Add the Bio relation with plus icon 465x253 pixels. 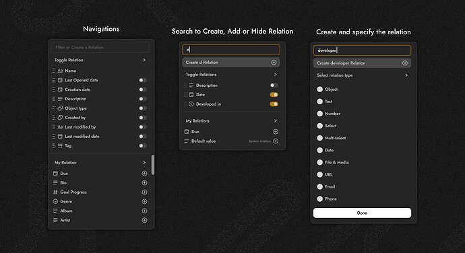144,183
